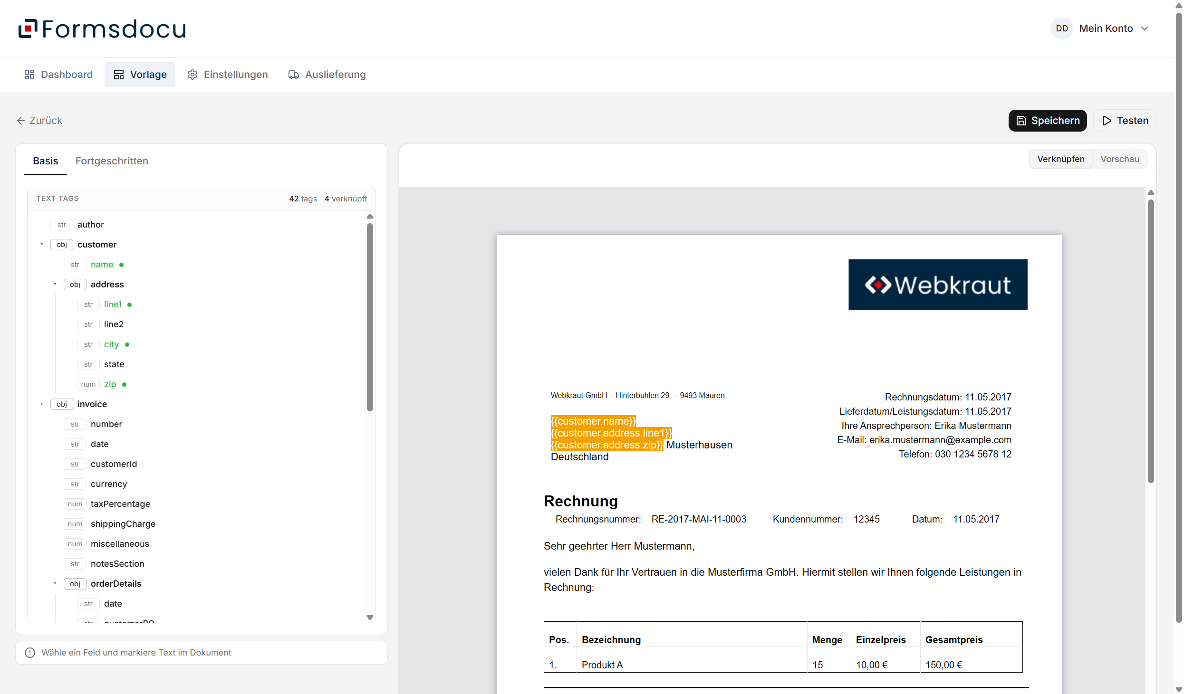Select the line2 address tag

114,324
